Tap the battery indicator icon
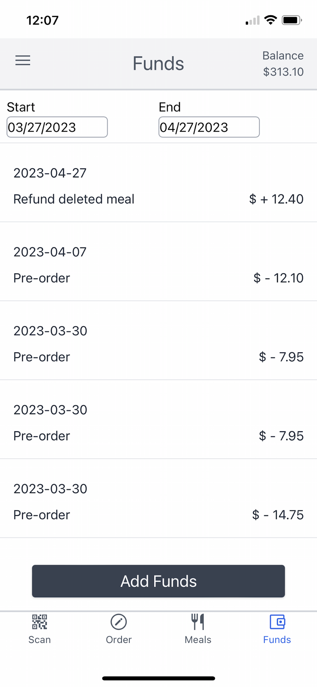Image resolution: width=317 pixels, height=687 pixels. pyautogui.click(x=291, y=20)
